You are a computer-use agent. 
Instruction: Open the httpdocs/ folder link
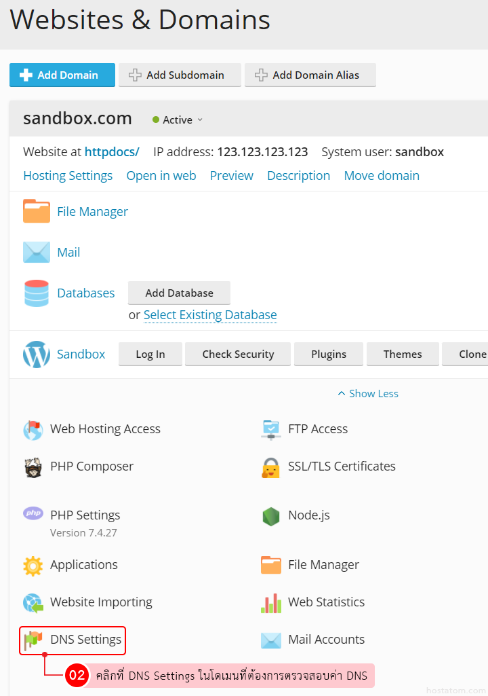pyautogui.click(x=112, y=152)
